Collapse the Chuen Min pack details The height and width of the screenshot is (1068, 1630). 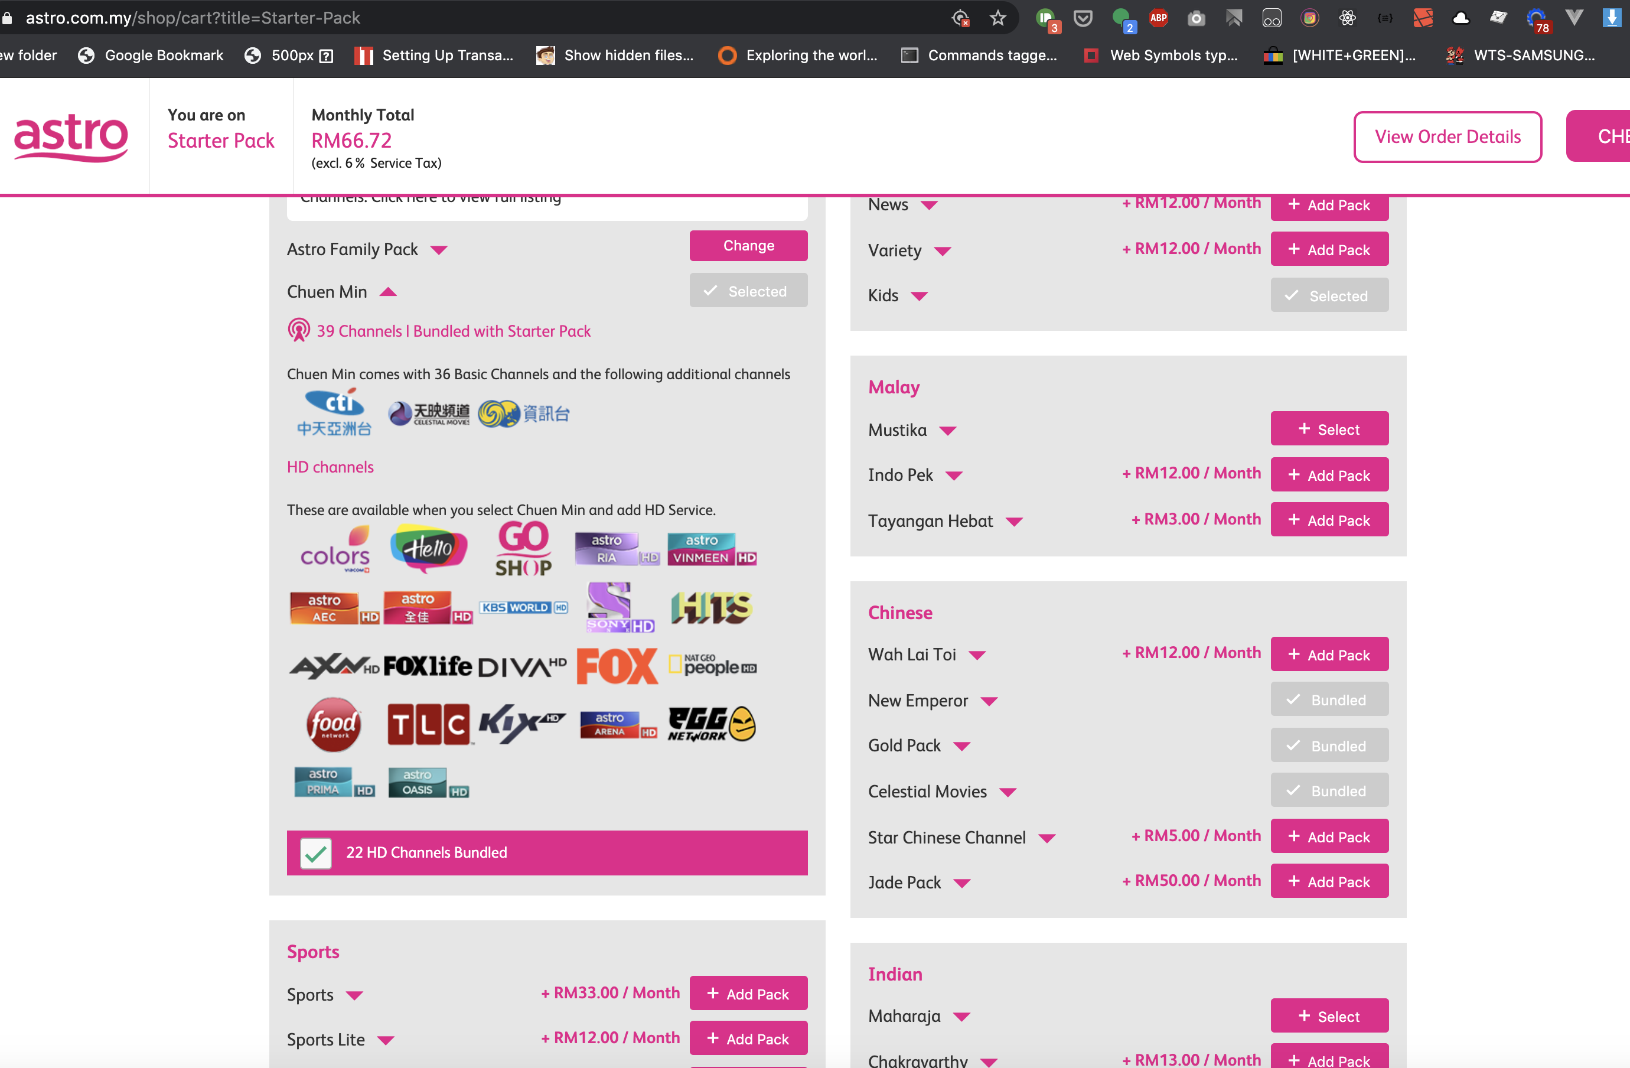(389, 292)
